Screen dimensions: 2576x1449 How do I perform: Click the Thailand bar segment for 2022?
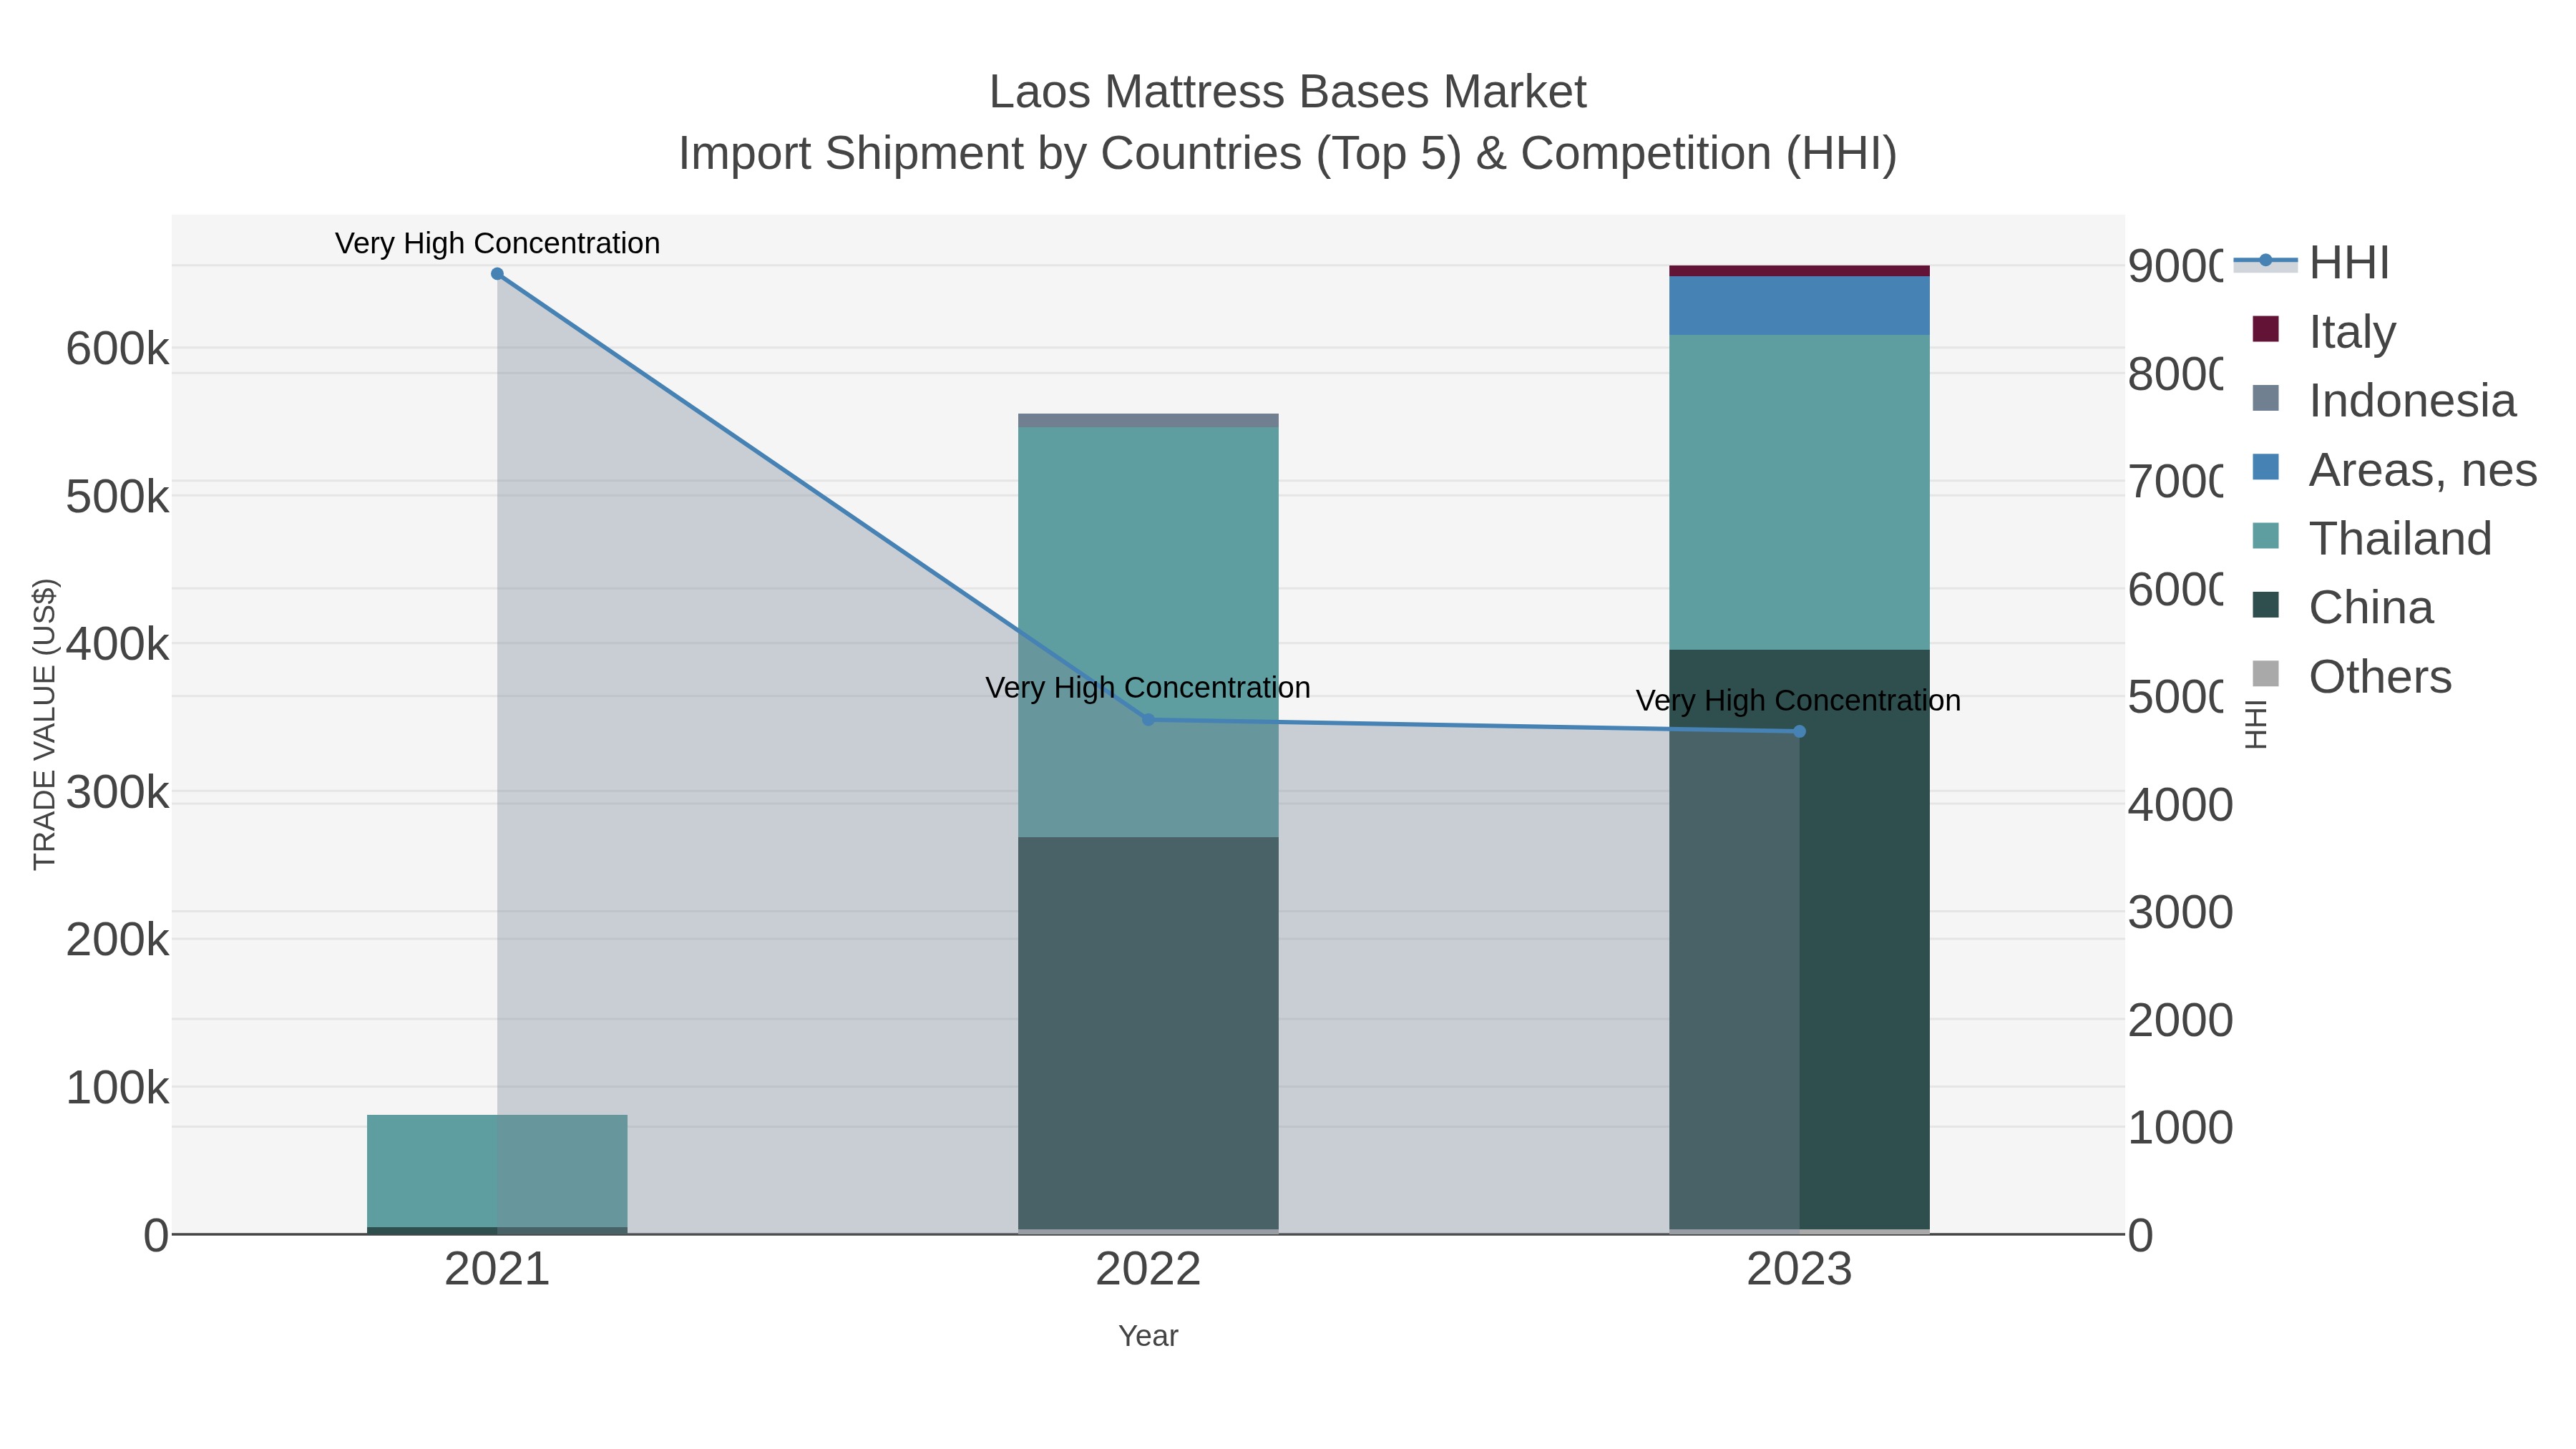pyautogui.click(x=1148, y=633)
